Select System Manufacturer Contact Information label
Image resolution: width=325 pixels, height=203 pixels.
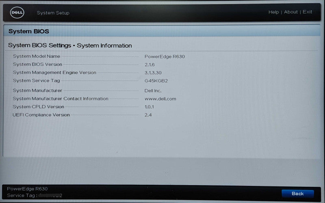point(61,98)
